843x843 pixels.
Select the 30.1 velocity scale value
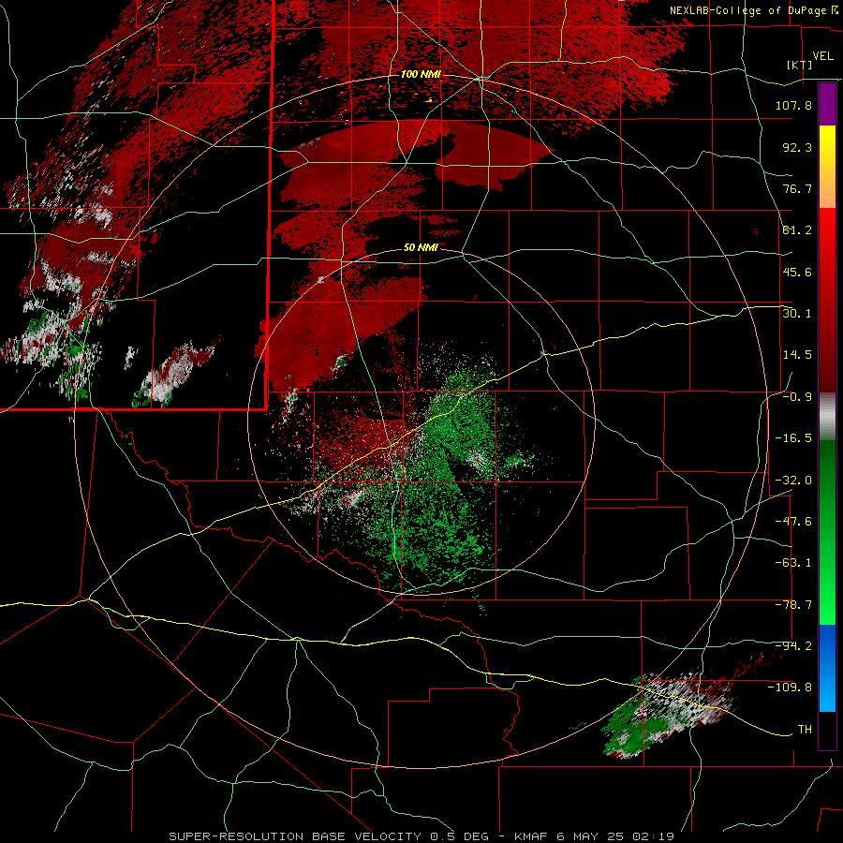[x=797, y=314]
